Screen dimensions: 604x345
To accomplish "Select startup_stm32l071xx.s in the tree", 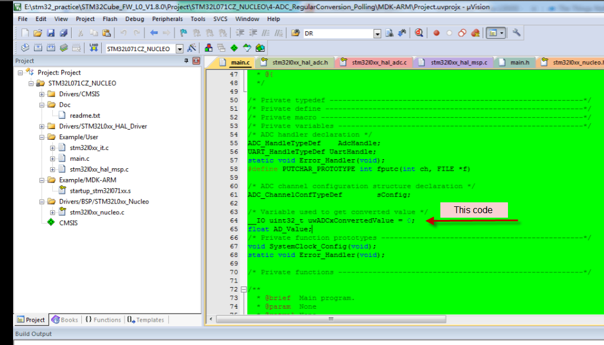I will click(x=100, y=191).
